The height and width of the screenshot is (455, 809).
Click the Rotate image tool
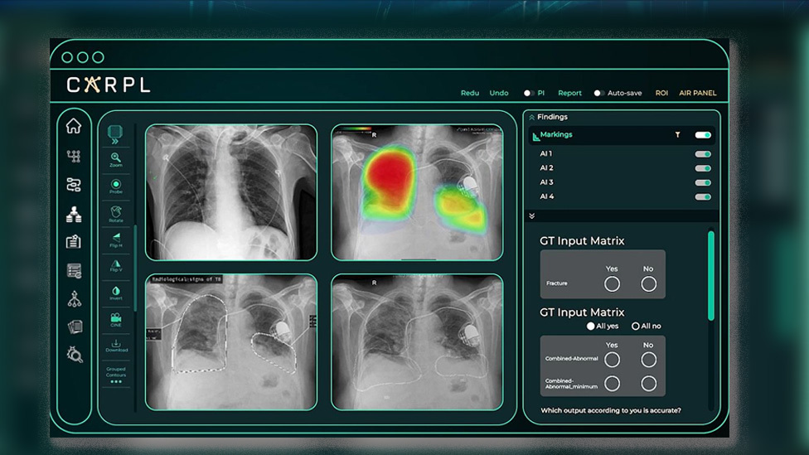pyautogui.click(x=115, y=213)
